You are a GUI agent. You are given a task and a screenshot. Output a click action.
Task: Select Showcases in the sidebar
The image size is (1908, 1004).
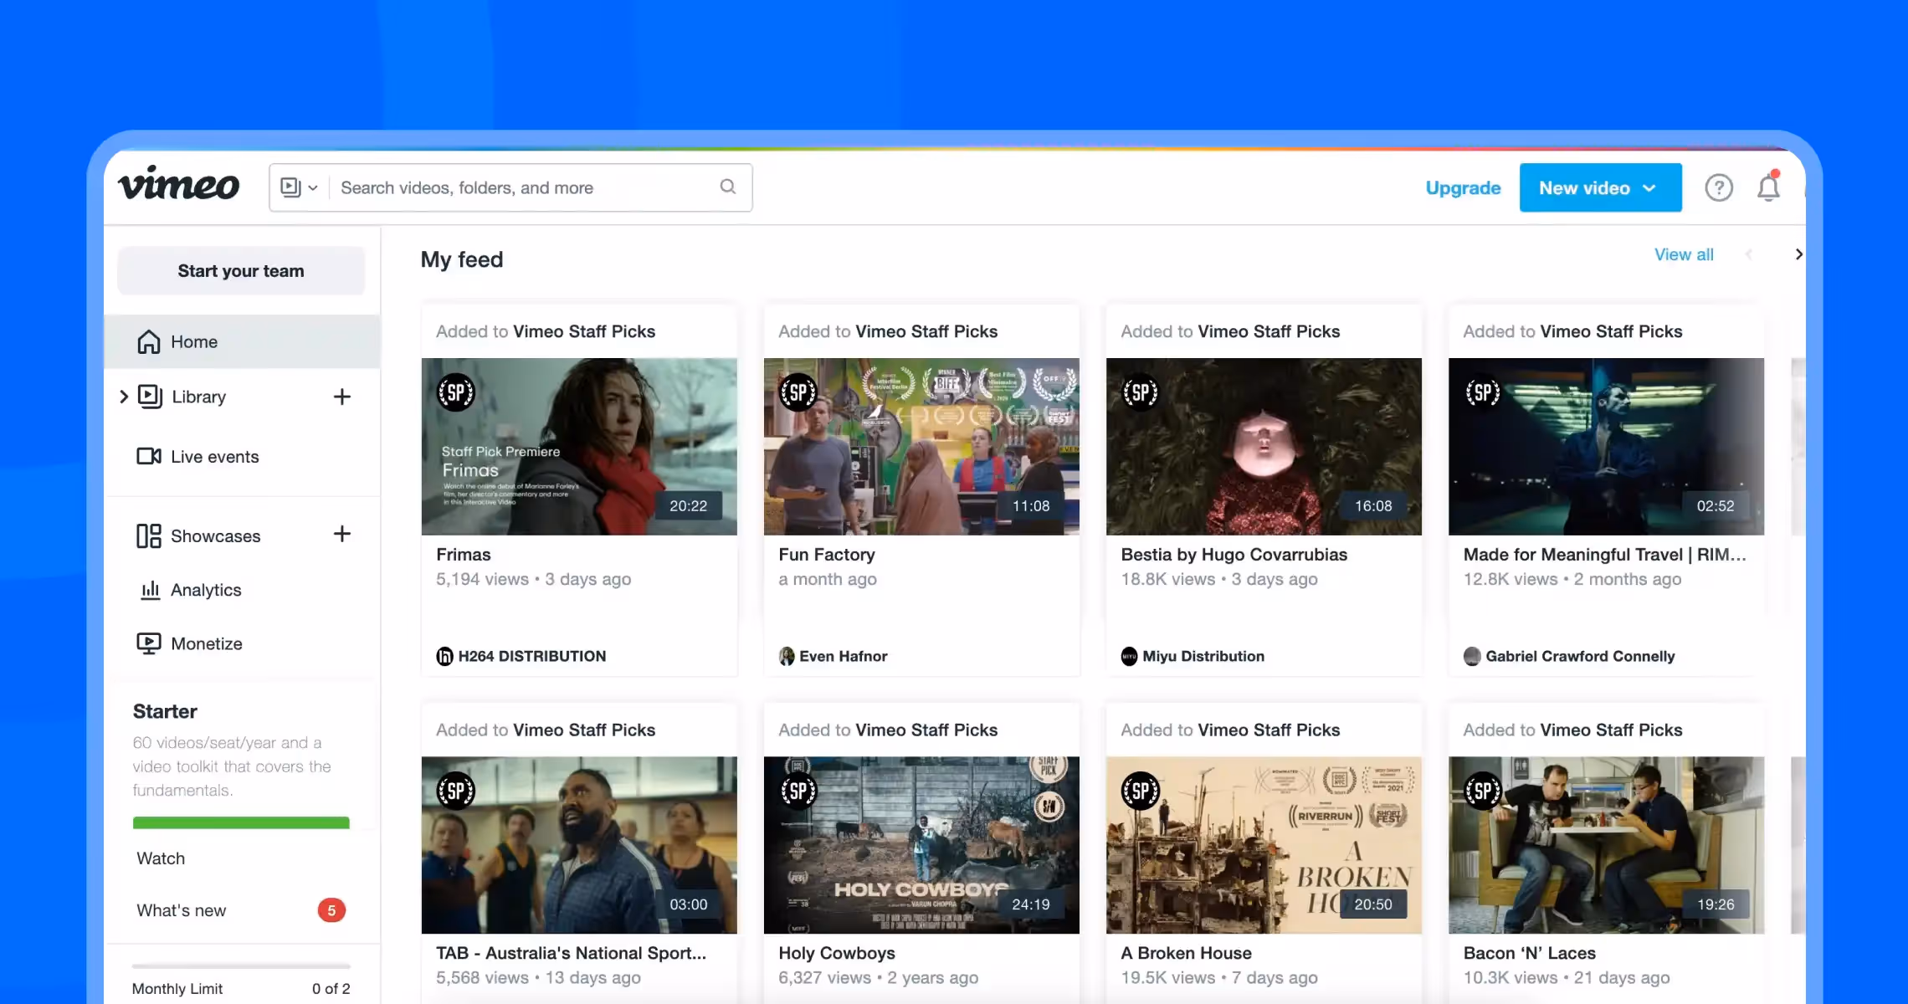(x=215, y=535)
